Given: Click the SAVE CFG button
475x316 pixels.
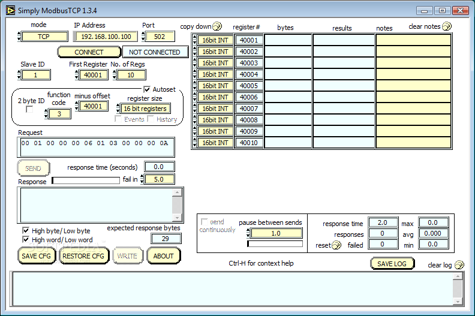Looking at the screenshot, I should point(37,256).
